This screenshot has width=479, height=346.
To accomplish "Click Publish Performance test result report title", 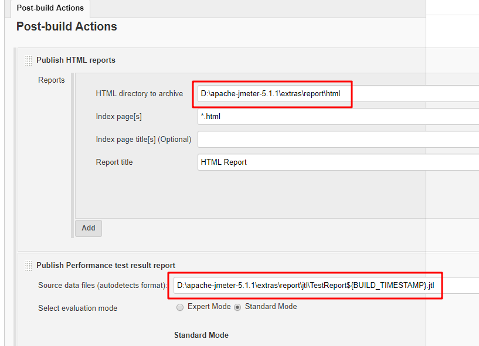I will (106, 266).
